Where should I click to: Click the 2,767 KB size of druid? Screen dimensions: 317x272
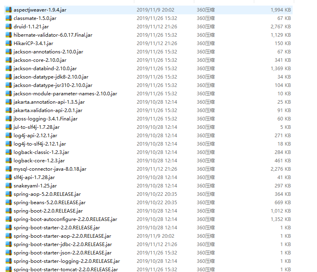(x=281, y=27)
